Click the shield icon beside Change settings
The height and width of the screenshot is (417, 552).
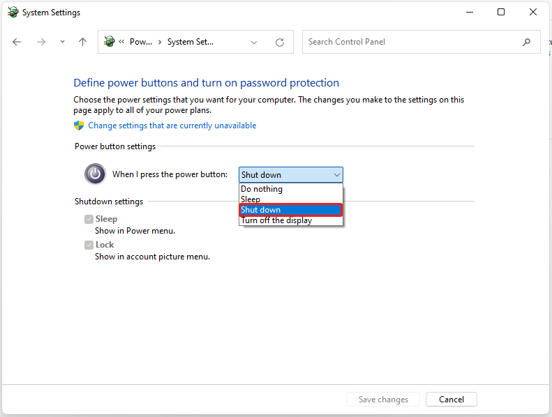79,126
